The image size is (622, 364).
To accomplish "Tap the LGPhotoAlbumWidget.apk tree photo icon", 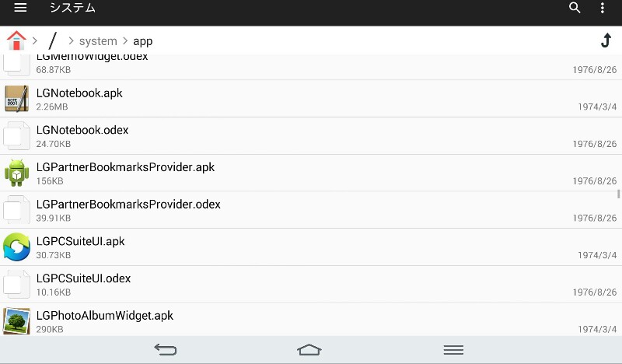I will 16,320.
